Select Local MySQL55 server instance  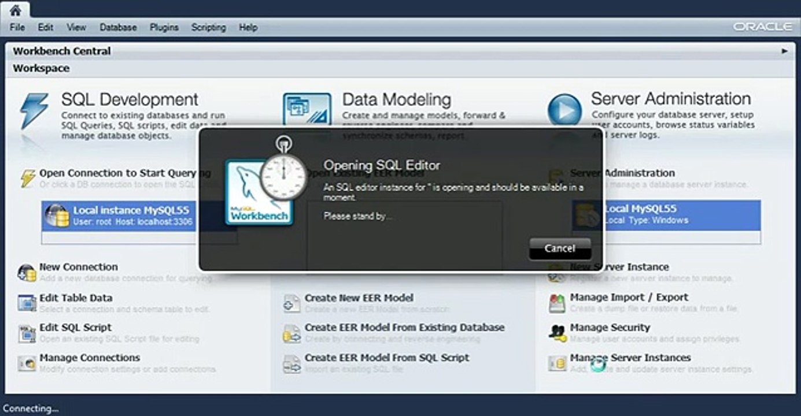pos(667,214)
